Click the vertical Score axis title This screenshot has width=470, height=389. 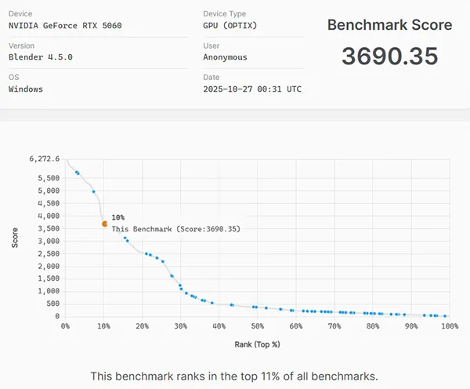[15, 238]
